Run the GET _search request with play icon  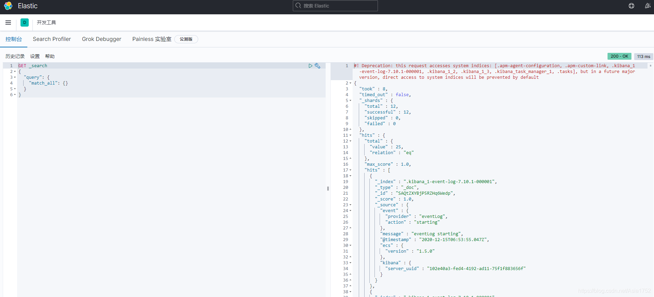(310, 66)
